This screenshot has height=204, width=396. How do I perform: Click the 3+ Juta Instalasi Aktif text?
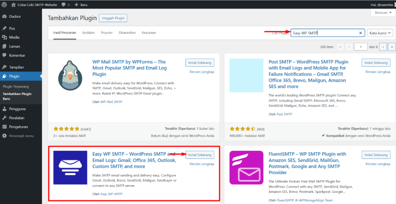coord(70,136)
